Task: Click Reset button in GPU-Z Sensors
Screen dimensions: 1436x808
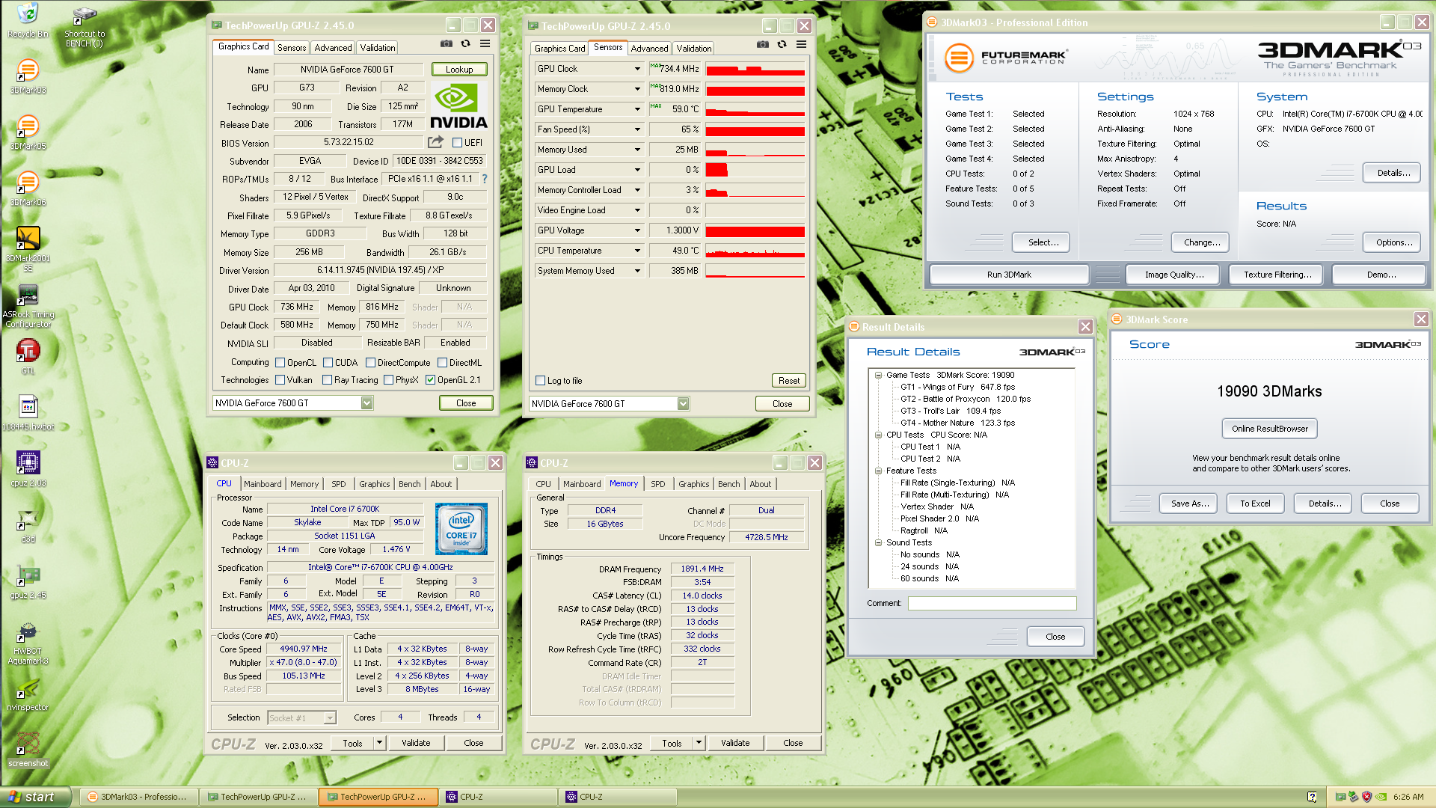Action: (789, 381)
